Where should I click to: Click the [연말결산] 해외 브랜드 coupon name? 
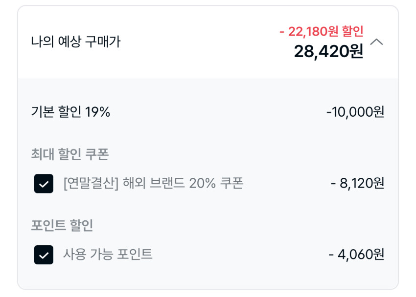tap(153, 183)
